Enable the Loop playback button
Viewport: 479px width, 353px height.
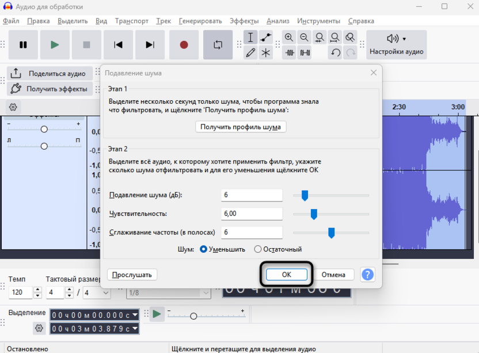coord(218,44)
